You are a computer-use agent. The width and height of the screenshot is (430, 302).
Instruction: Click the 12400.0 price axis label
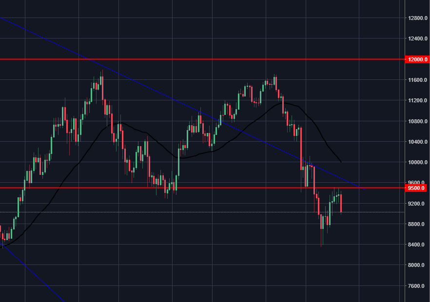click(418, 39)
